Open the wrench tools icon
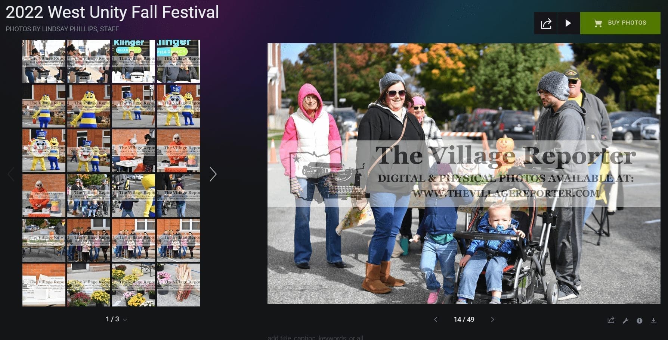Image resolution: width=668 pixels, height=340 pixels. 625,321
